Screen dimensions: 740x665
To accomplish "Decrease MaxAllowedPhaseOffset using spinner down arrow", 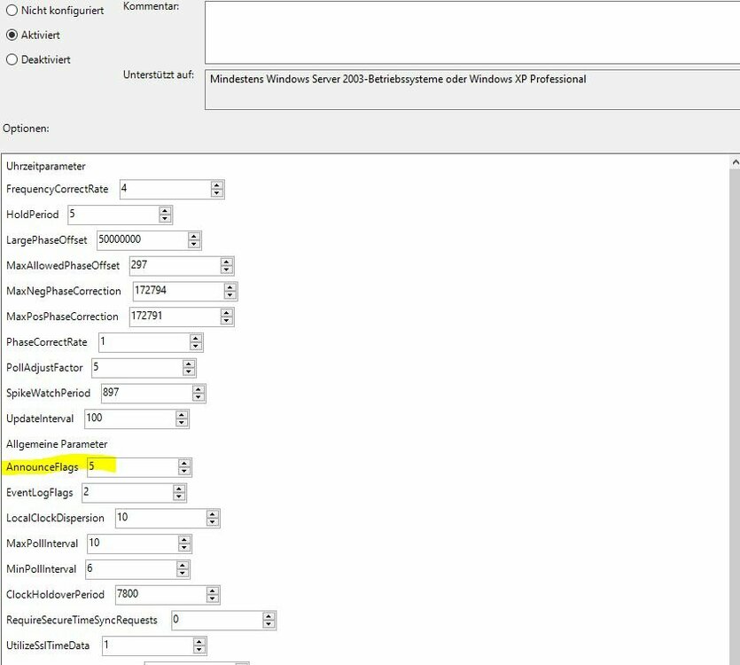I will (228, 270).
